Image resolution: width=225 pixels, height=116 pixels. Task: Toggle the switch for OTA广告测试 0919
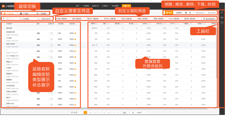[51, 57]
